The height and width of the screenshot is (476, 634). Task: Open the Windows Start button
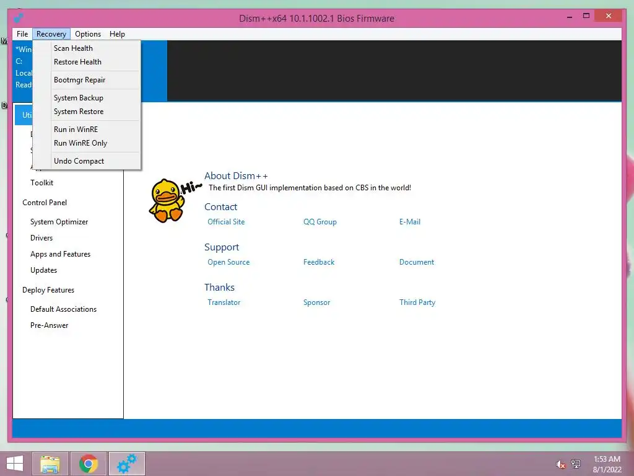(x=15, y=464)
